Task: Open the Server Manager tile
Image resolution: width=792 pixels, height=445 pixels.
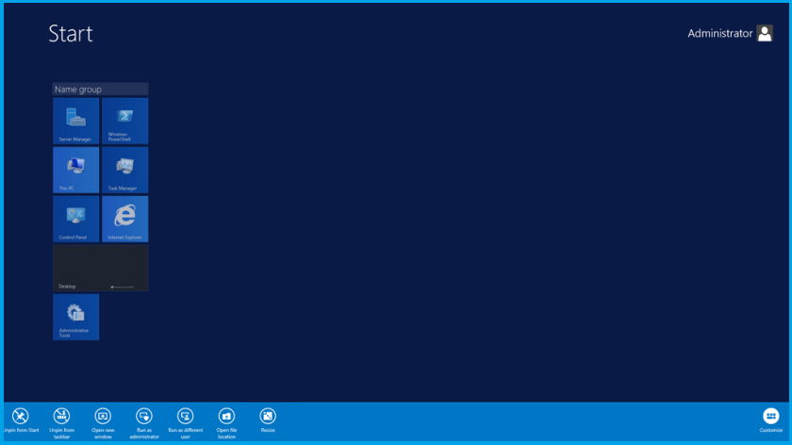Action: tap(75, 121)
